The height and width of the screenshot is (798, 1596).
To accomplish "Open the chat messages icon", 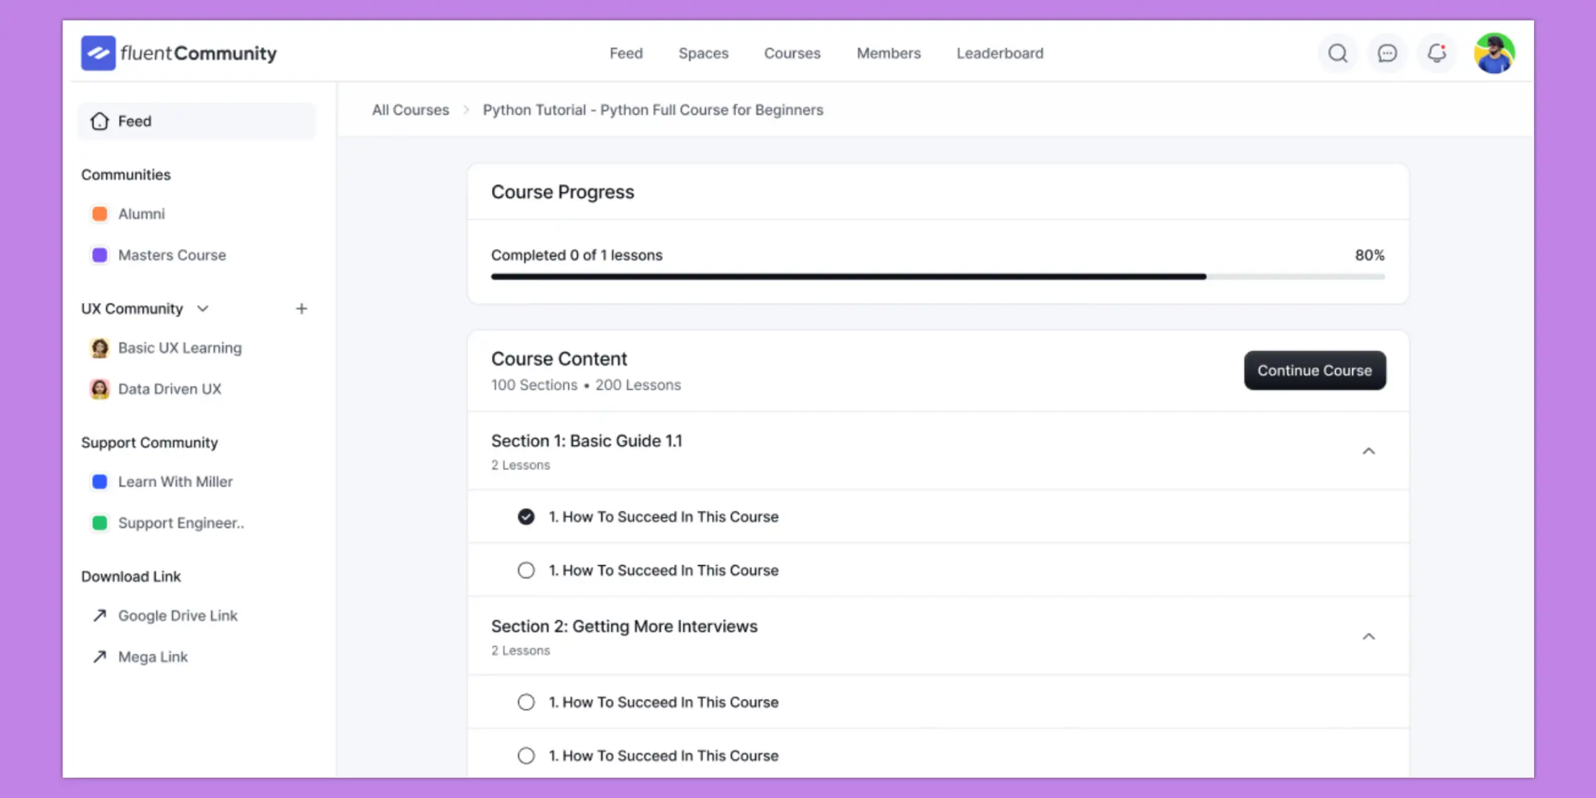I will tap(1387, 53).
